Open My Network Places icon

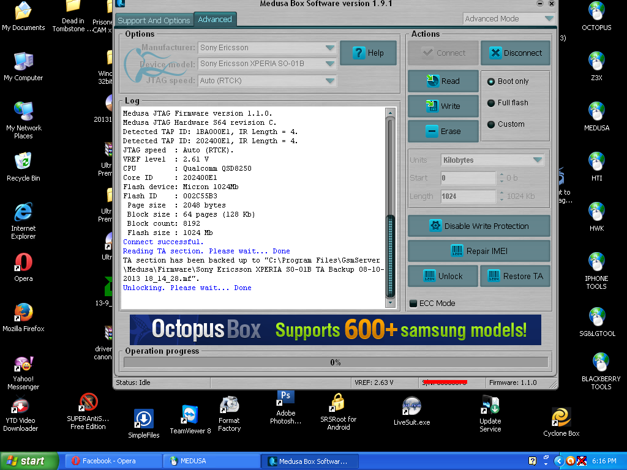pyautogui.click(x=23, y=121)
